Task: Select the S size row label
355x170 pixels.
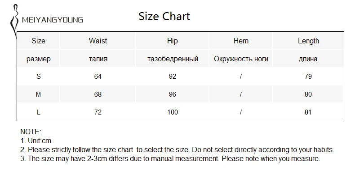Action: [39, 76]
